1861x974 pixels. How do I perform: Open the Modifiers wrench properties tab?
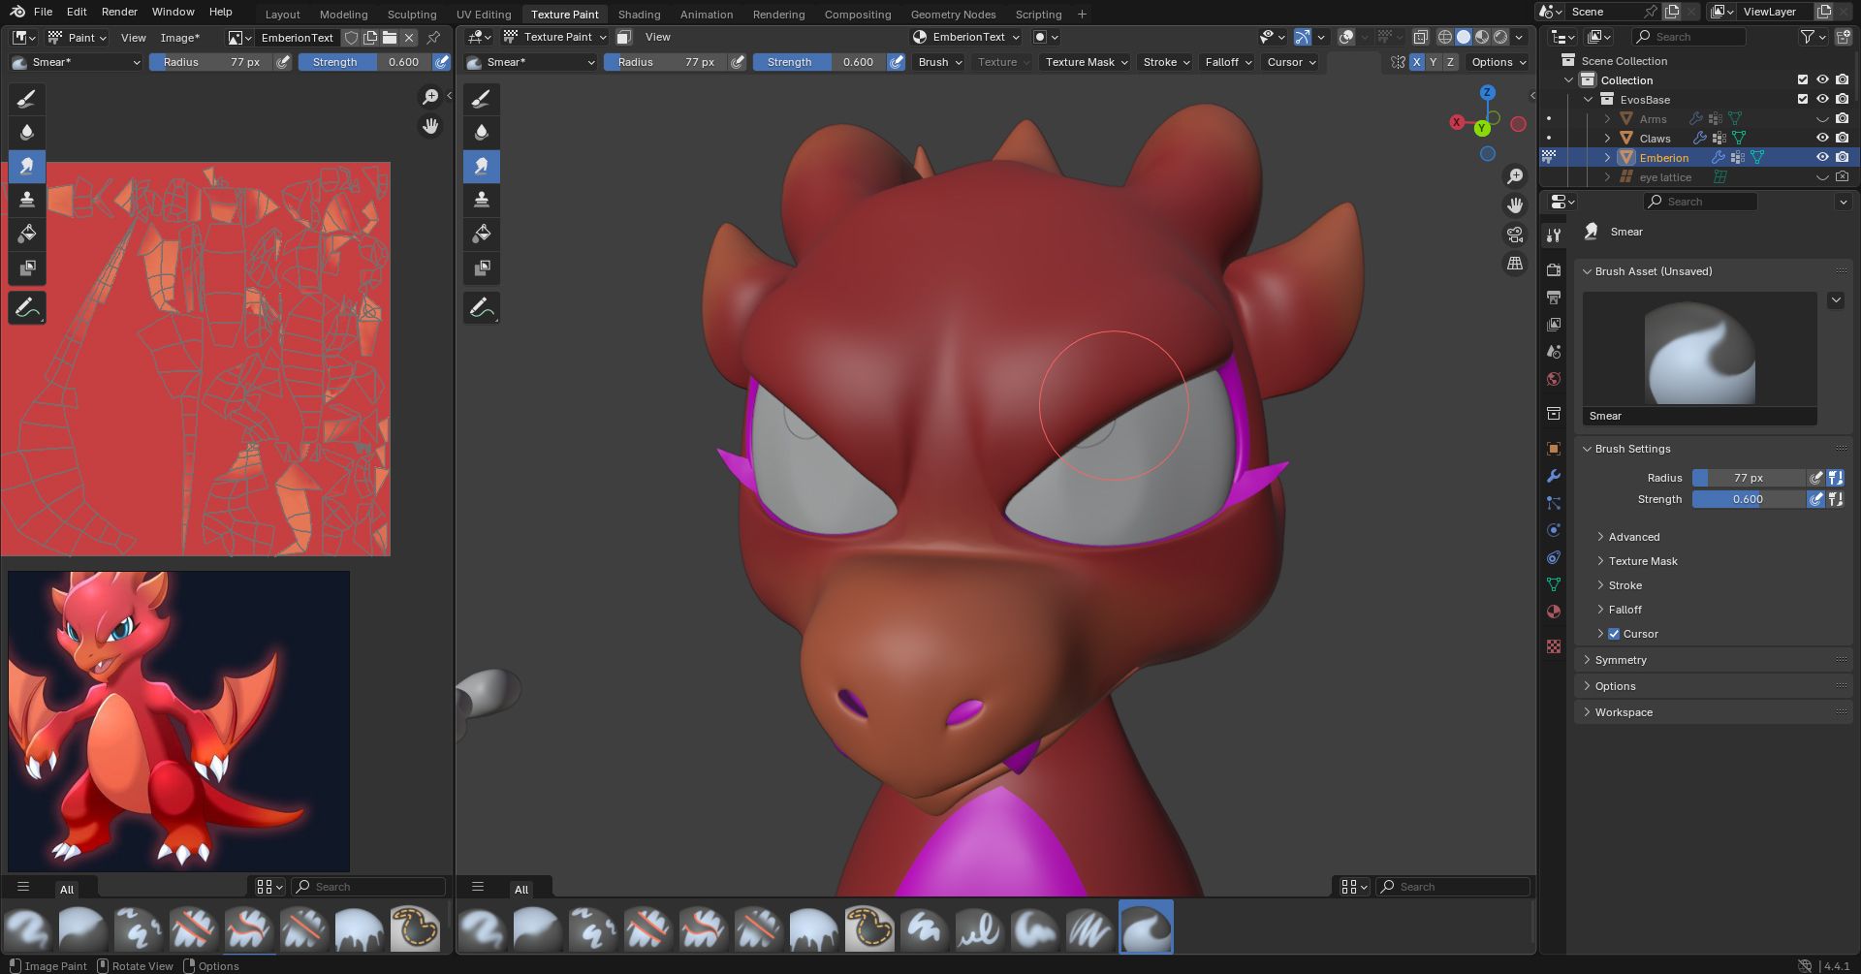click(1554, 476)
